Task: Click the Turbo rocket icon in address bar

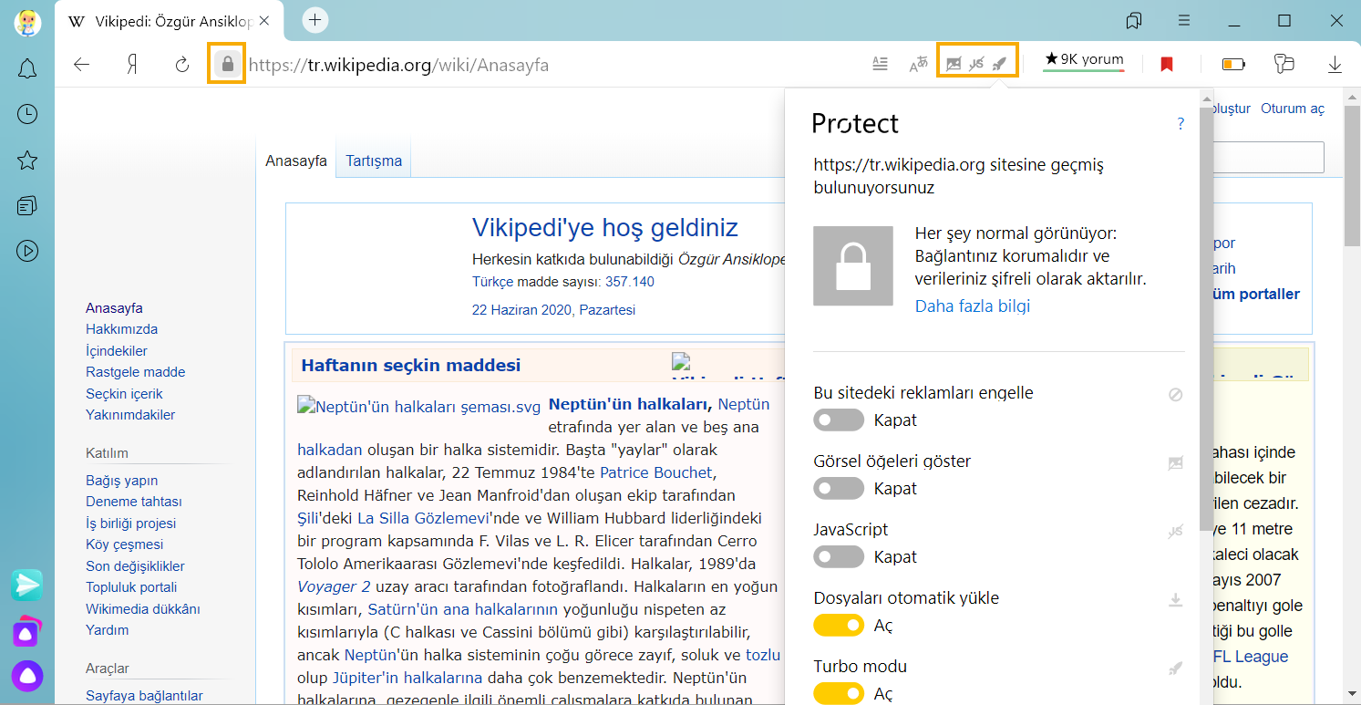Action: 999,64
